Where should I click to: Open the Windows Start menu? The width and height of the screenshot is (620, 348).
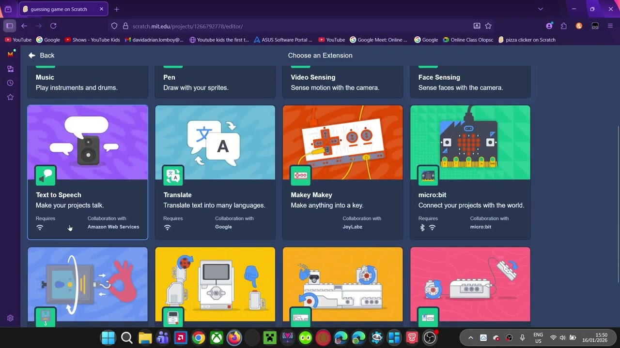[108, 337]
